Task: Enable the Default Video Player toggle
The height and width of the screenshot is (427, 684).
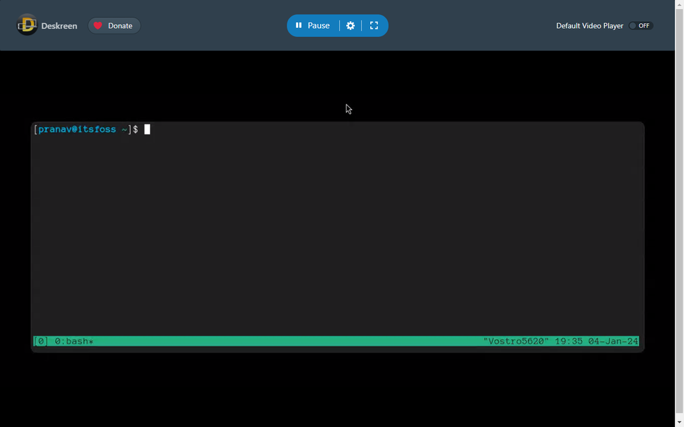Action: coord(640,25)
